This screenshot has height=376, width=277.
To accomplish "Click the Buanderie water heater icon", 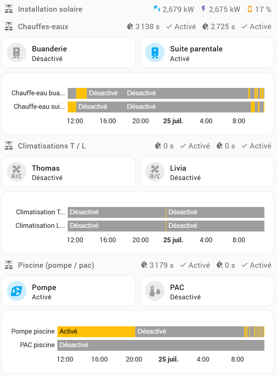I will pos(17,53).
